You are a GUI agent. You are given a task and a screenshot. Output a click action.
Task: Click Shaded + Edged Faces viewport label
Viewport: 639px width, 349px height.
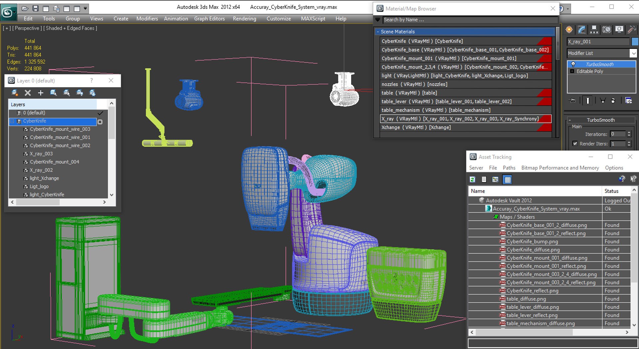click(70, 28)
